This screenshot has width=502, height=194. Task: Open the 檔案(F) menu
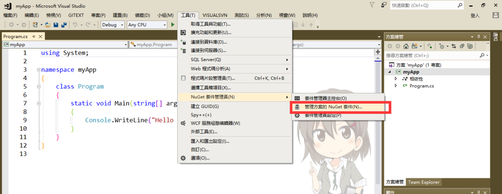[x=10, y=15]
